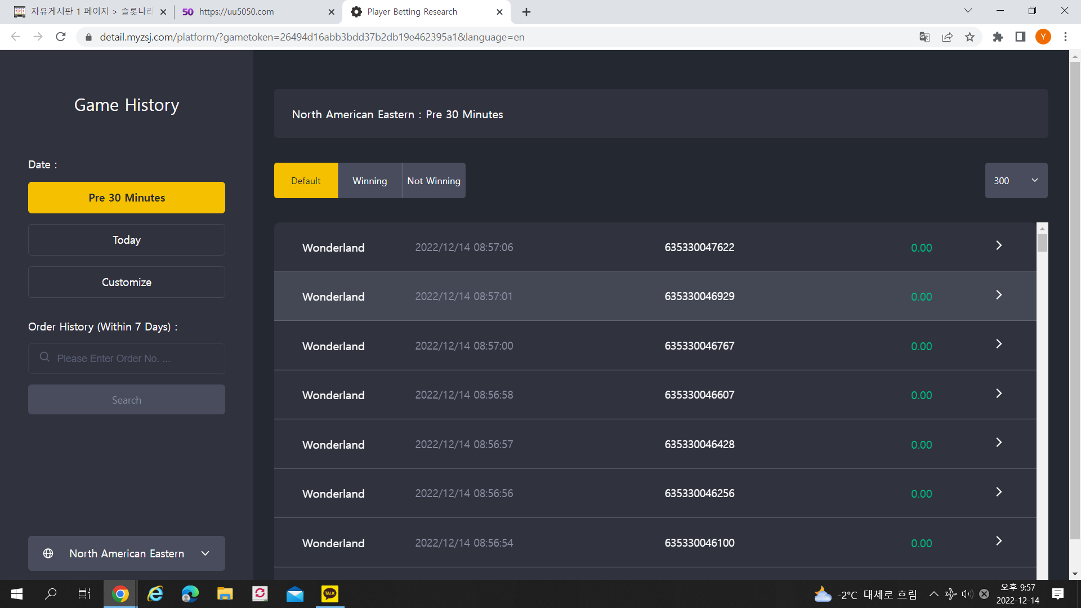Click Chrome icon on taskbar
The height and width of the screenshot is (608, 1081).
[120, 594]
